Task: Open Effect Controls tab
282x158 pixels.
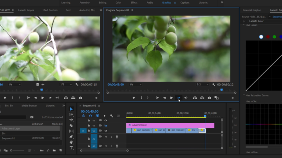Action: point(50,10)
